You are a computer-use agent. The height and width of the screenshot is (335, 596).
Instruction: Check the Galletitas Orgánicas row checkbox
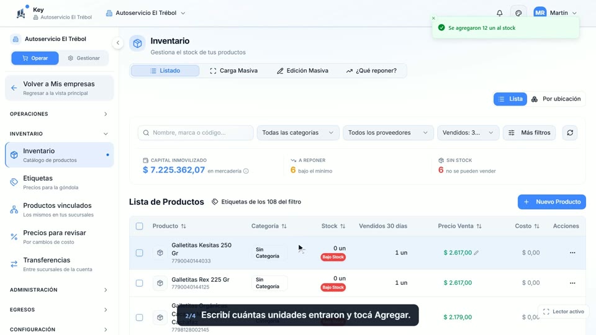click(x=140, y=318)
